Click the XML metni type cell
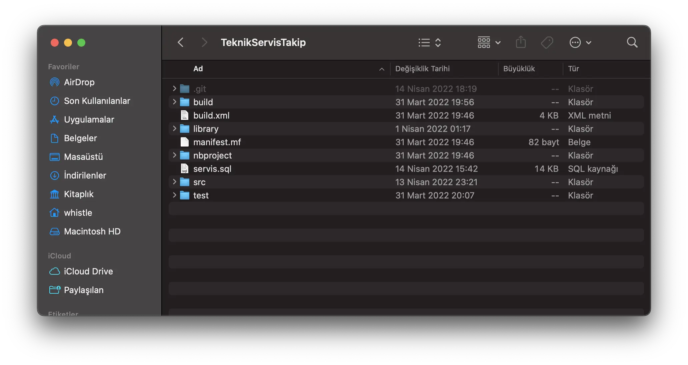Image resolution: width=688 pixels, height=365 pixels. pyautogui.click(x=589, y=116)
